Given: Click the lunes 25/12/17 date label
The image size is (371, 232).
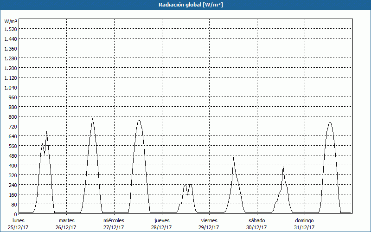Looking at the screenshot, I should tap(19, 224).
